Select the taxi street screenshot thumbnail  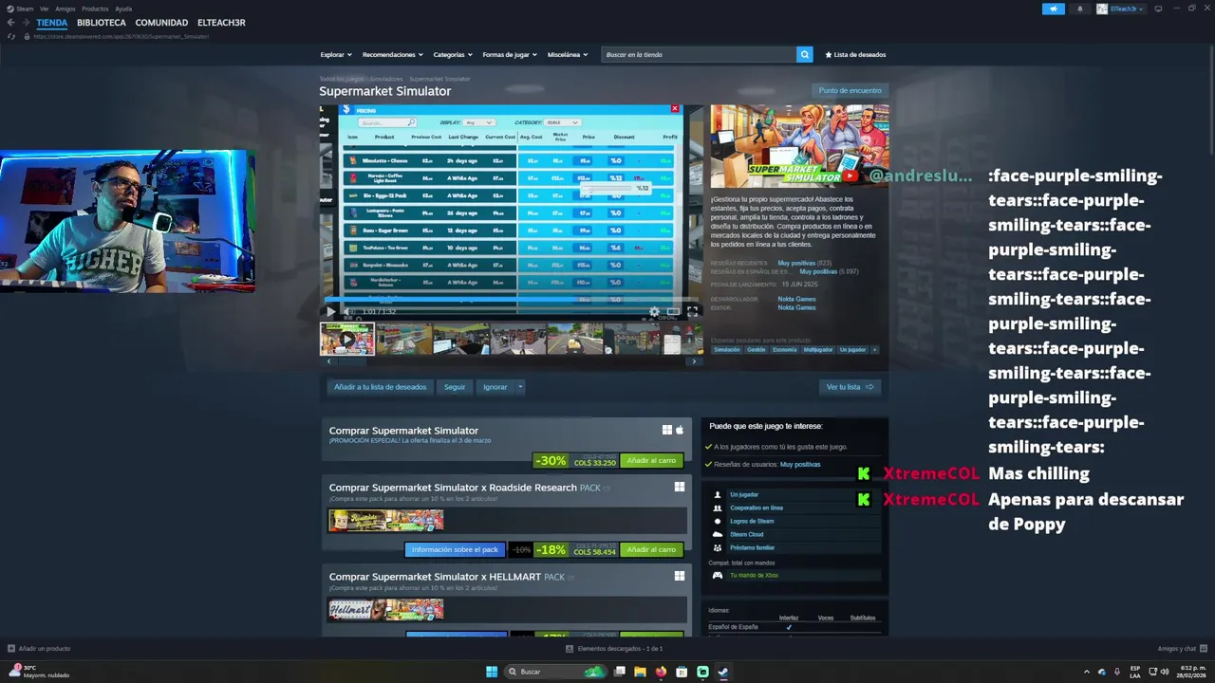point(575,339)
